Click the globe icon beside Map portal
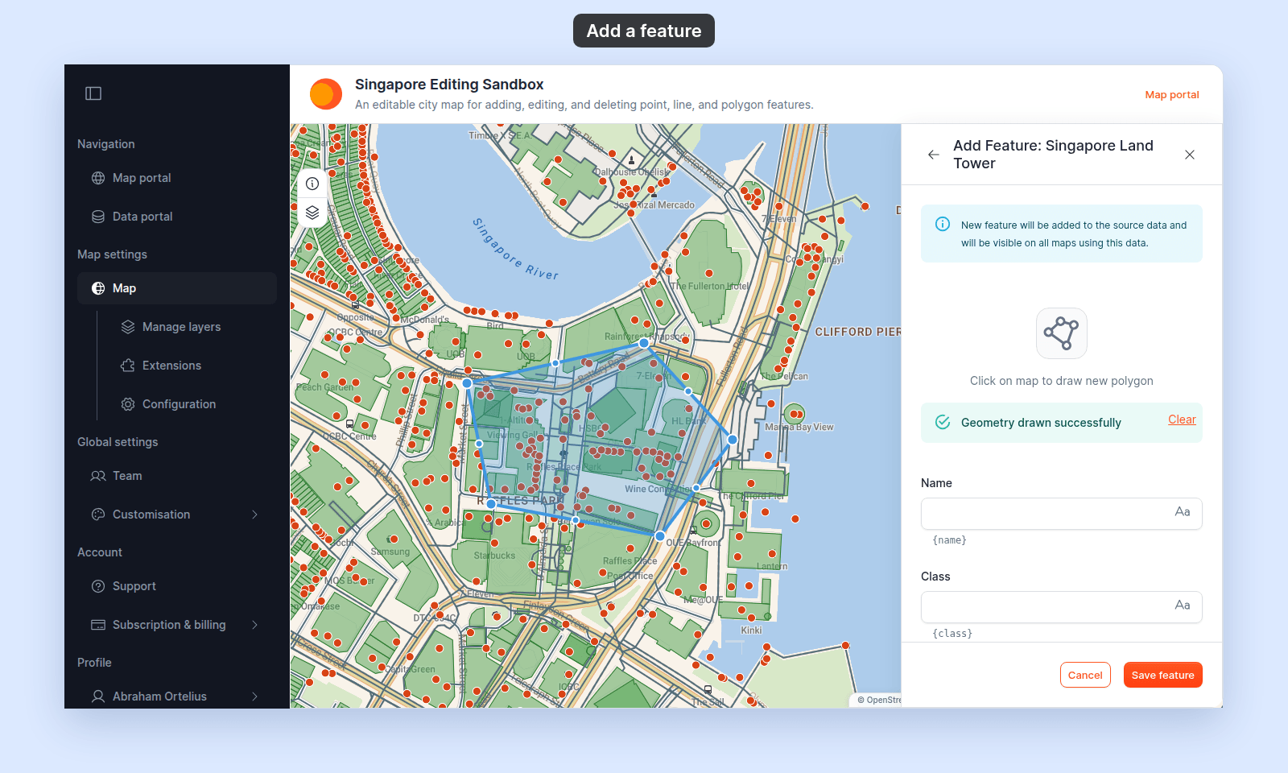Screen dimensions: 1288x773 coord(98,178)
